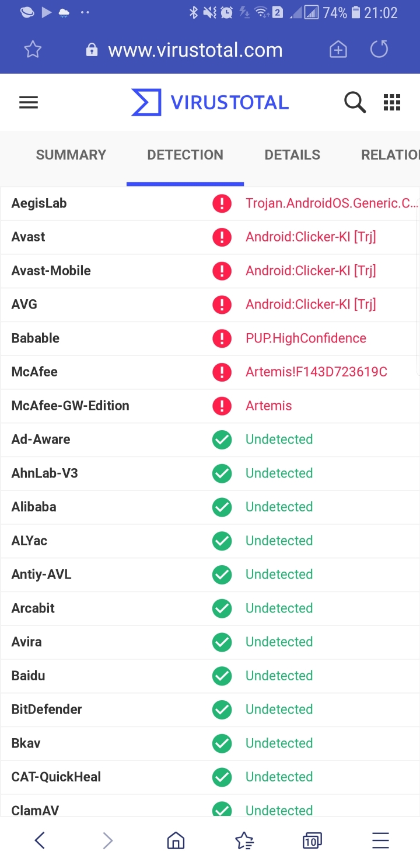Image resolution: width=420 pixels, height=865 pixels.
Task: Tap the VirusTotal logo
Action: click(210, 103)
